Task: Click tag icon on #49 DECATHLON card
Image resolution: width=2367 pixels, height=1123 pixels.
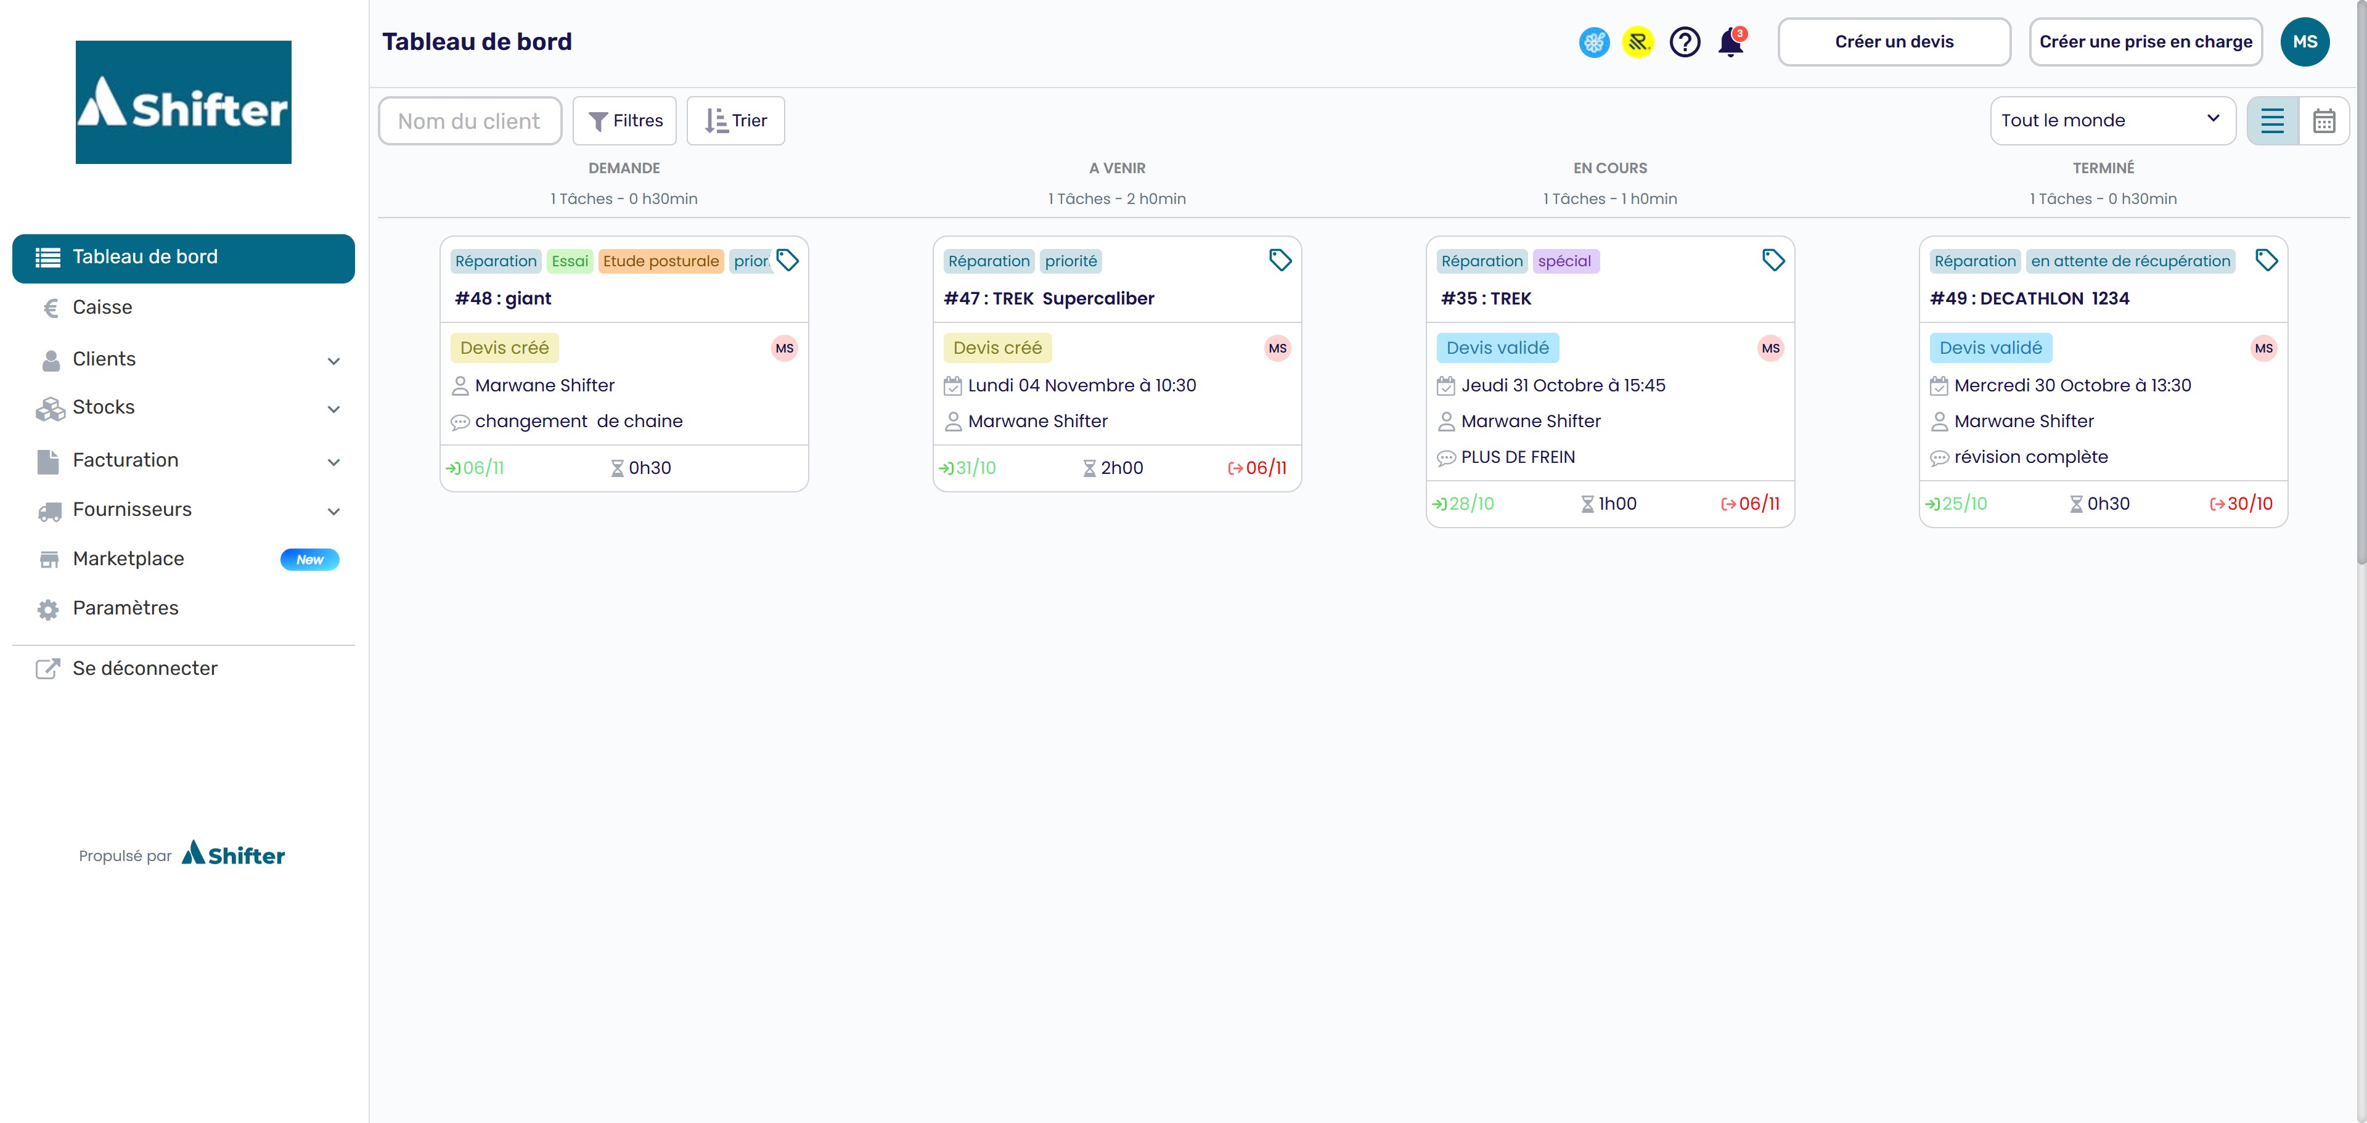Action: [2266, 260]
